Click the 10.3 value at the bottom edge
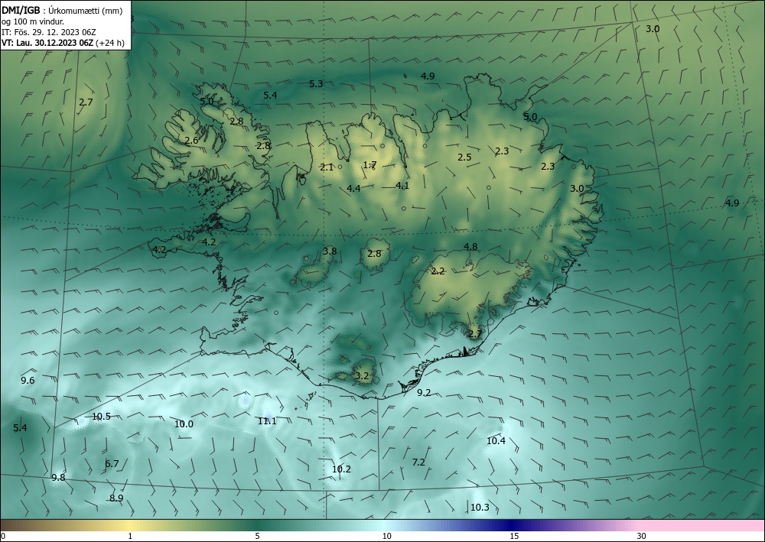765x542 pixels. (480, 508)
